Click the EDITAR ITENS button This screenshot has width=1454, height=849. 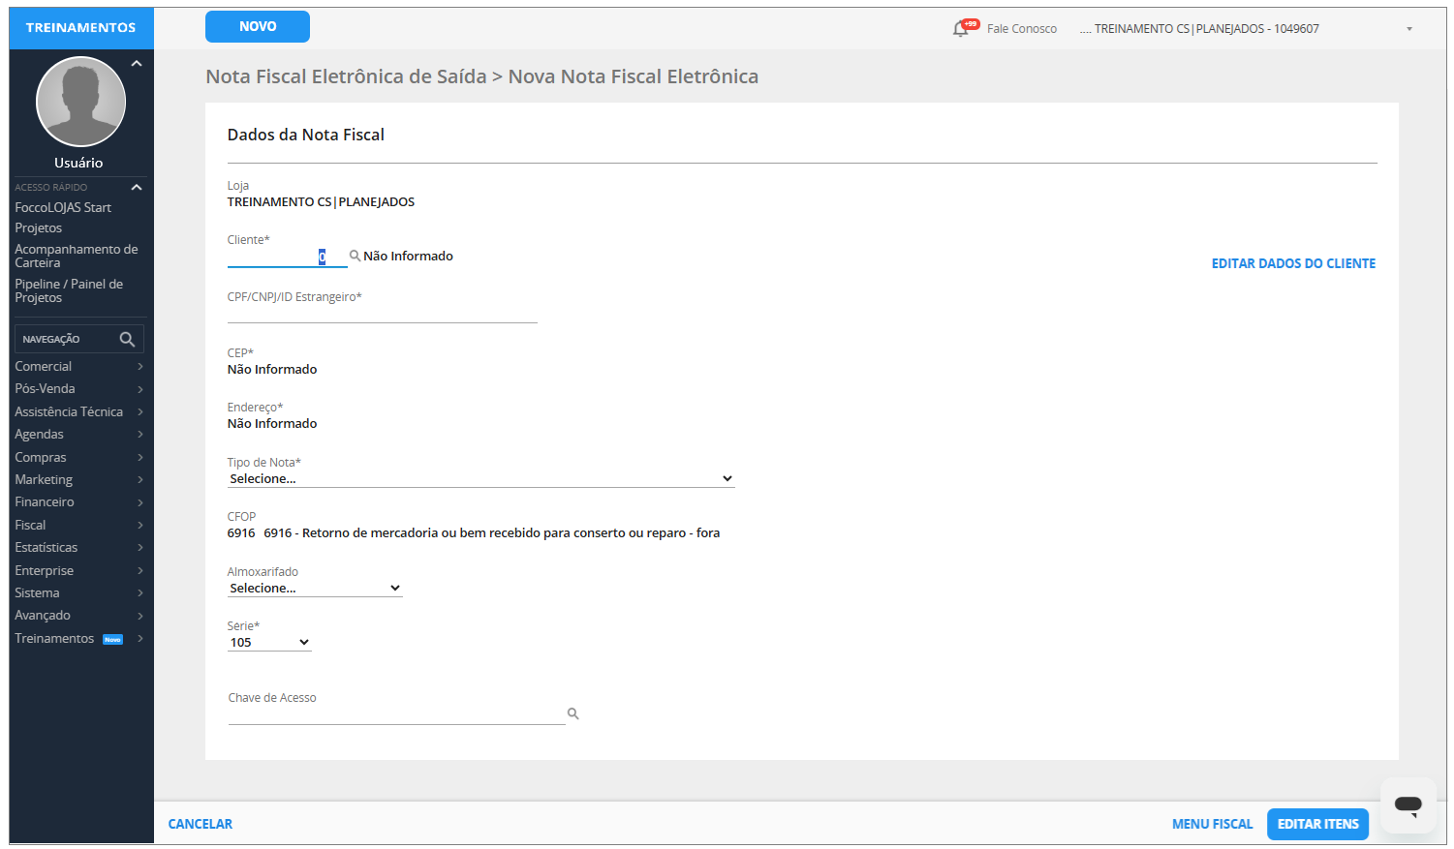point(1317,824)
